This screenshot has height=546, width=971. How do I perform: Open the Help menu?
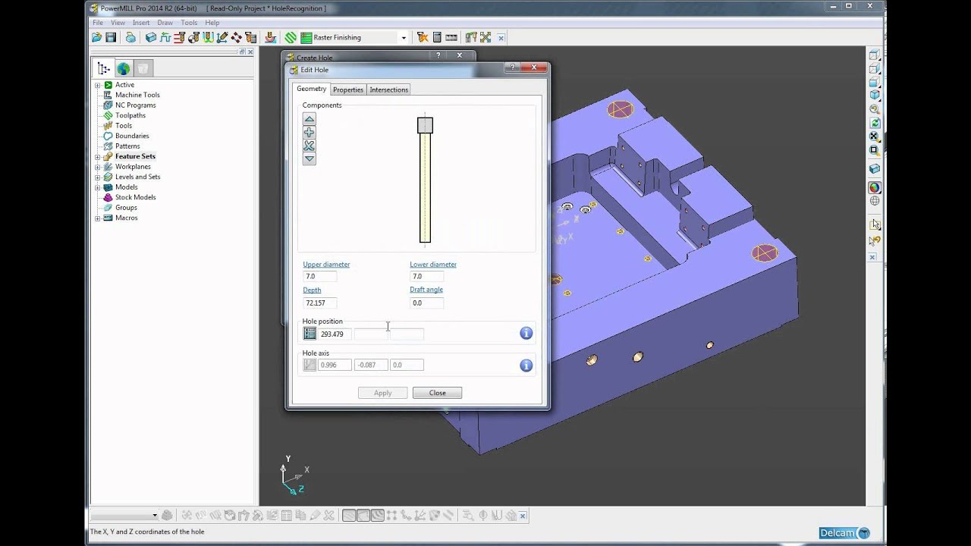pyautogui.click(x=212, y=23)
